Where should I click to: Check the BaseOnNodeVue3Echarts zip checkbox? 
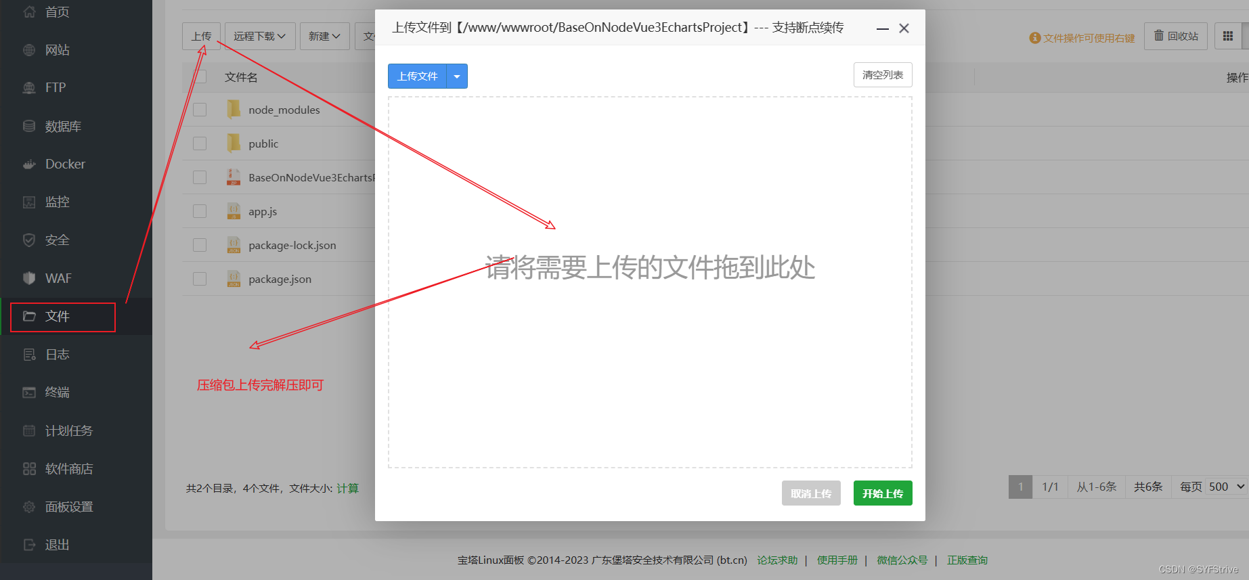[200, 177]
